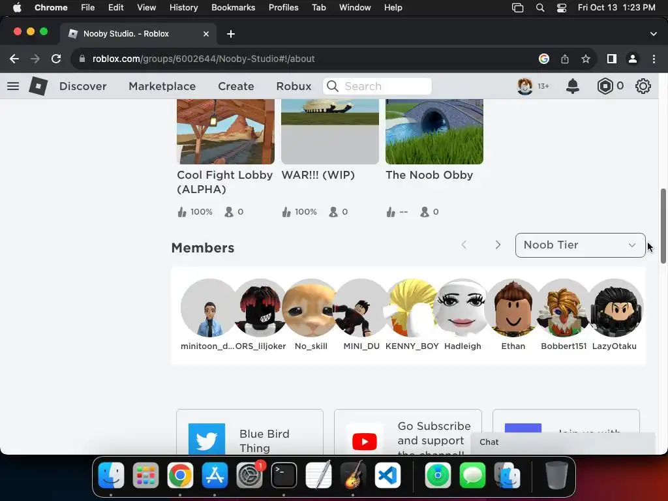The height and width of the screenshot is (501, 668).
Task: Open the Robux link
Action: [294, 86]
